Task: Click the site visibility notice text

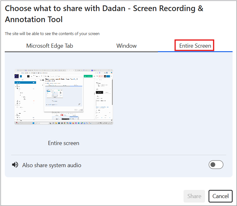Action: (52, 34)
